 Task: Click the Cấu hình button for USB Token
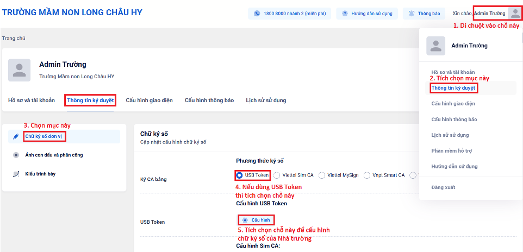(x=257, y=220)
